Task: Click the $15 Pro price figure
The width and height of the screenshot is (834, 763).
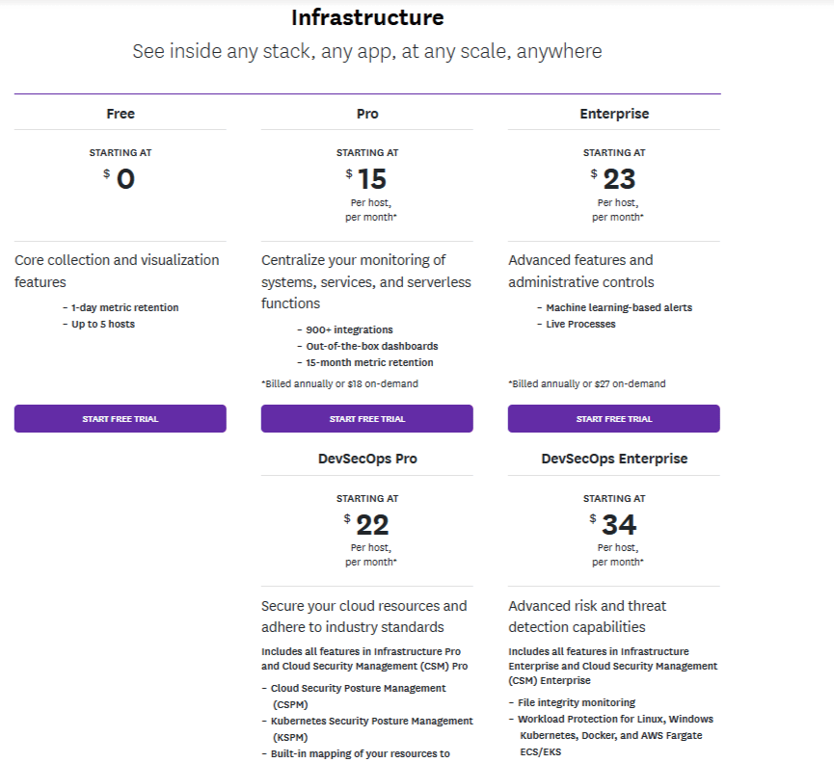Action: pos(371,179)
